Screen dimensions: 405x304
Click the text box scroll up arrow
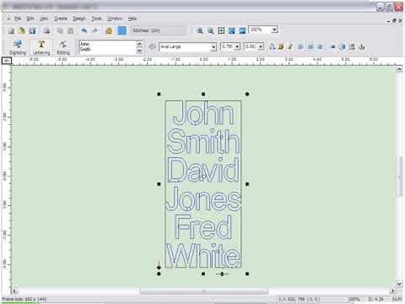point(139,44)
